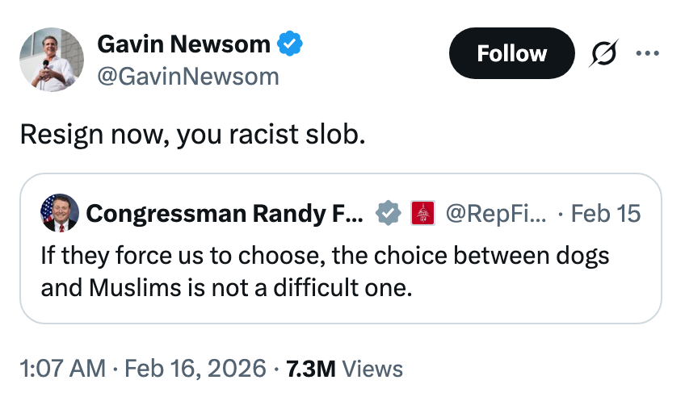This screenshot has width=685, height=405.
Task: Click the 1:07 AM post time
Action: (x=62, y=369)
